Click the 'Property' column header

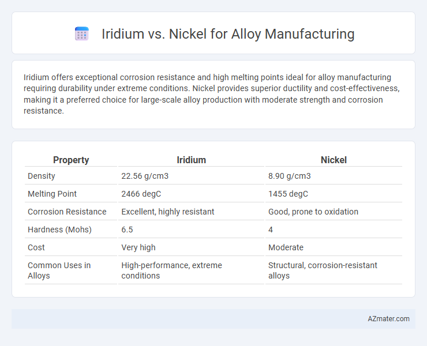click(71, 160)
